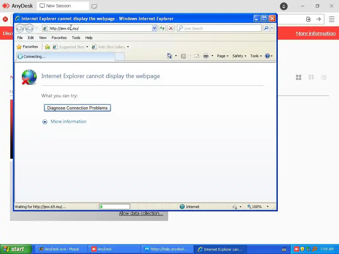Click the Internet zone status indicator

point(190,207)
